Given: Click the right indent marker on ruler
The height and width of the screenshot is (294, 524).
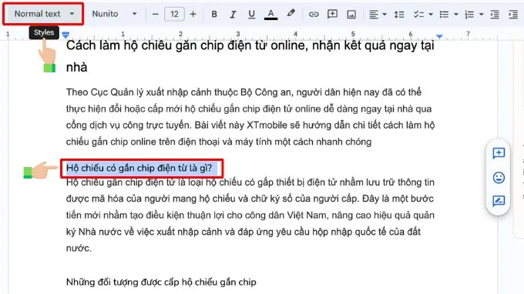Looking at the screenshot, I should click(439, 36).
